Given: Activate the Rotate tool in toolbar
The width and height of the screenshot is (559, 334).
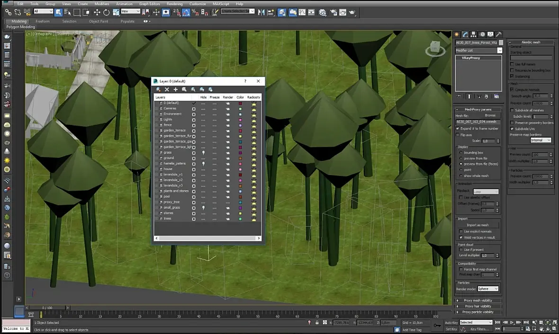Looking at the screenshot, I should [x=106, y=12].
